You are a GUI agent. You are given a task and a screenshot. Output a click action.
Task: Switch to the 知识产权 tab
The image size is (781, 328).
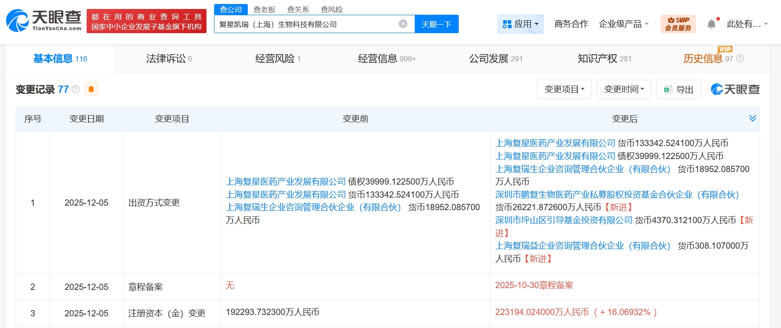click(604, 59)
